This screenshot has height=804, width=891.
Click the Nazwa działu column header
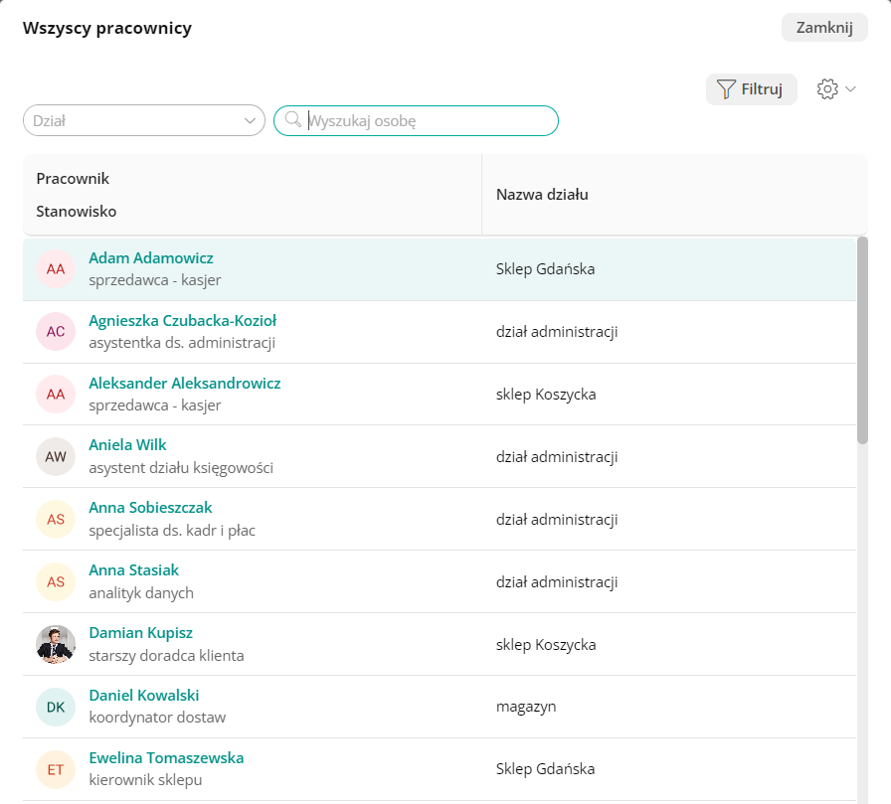[542, 195]
